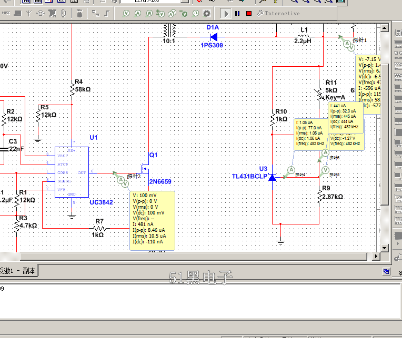Place a voltage and current probe
Image resolution: width=402 pixels, height=338 pixels.
172,13
